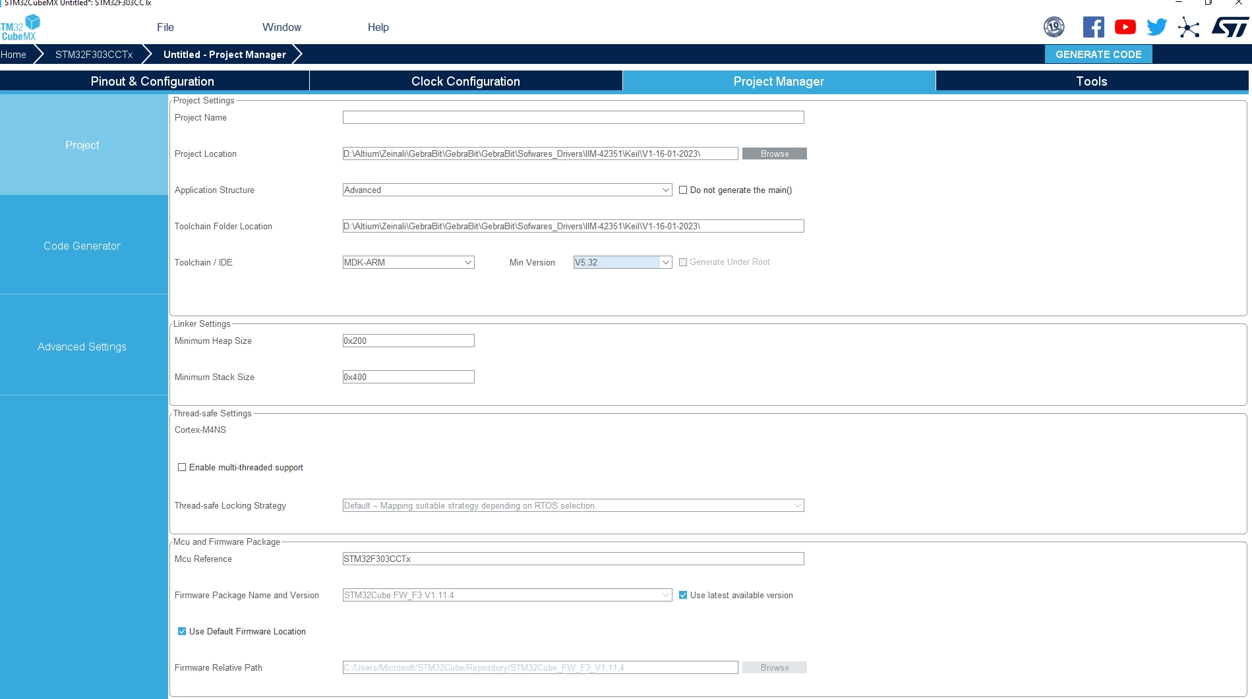Open the File menu
Screen dimensions: 1252x699
pyautogui.click(x=165, y=27)
